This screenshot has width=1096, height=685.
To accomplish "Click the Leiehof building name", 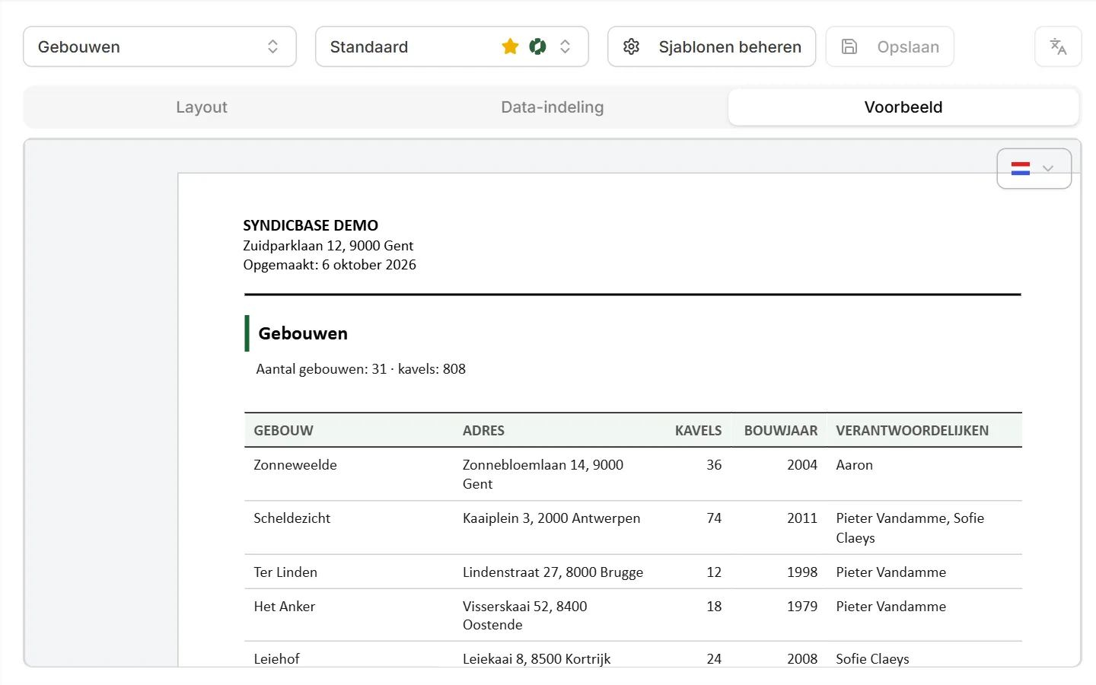I will [276, 659].
